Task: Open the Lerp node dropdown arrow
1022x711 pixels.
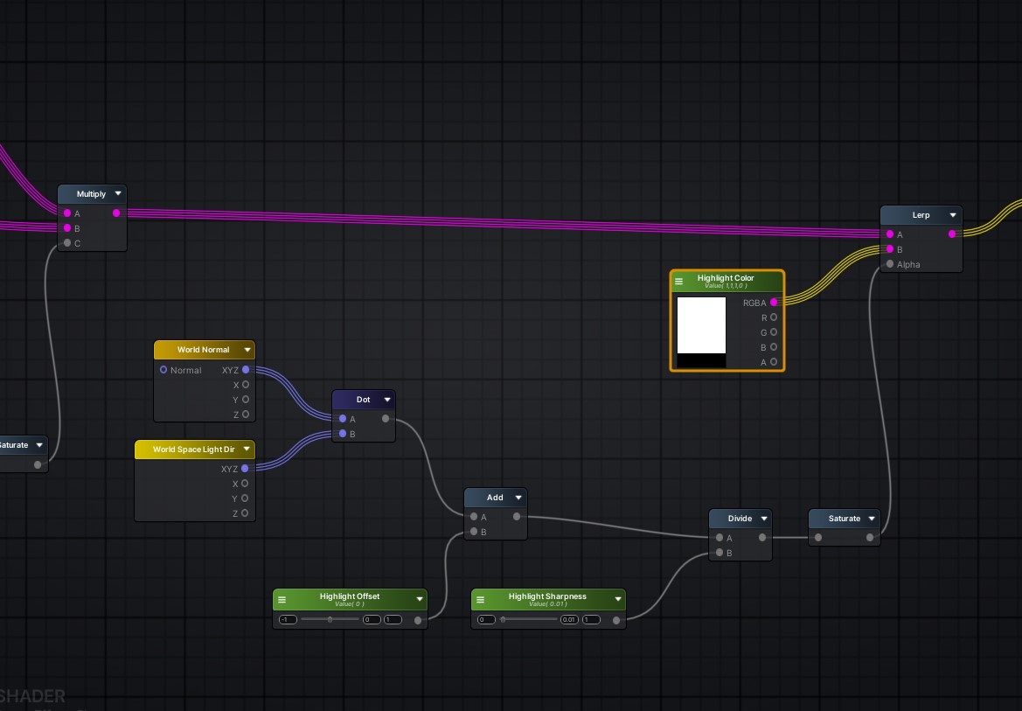Action: [953, 215]
